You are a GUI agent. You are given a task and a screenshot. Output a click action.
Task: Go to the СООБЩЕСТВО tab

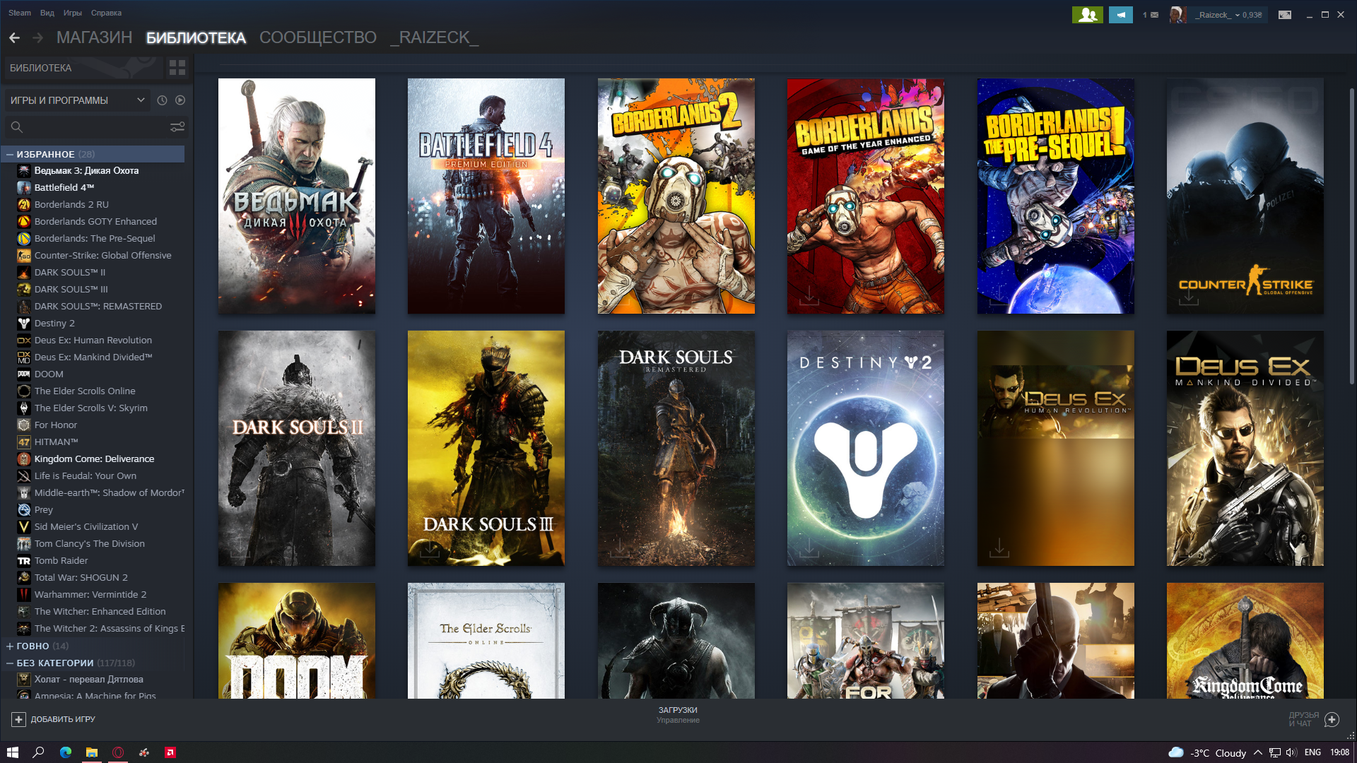tap(318, 37)
